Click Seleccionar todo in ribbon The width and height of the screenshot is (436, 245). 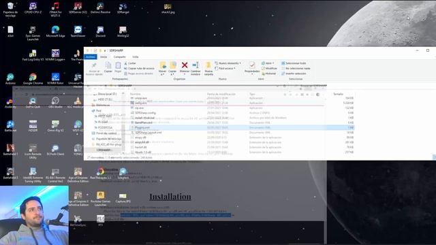[294, 63]
